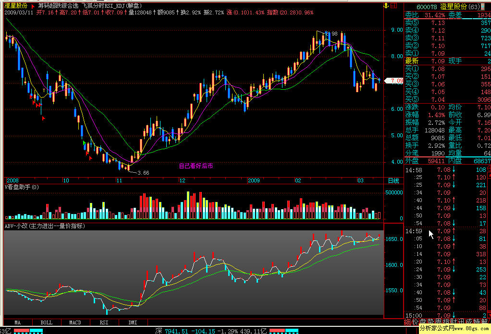This screenshot has width=491, height=334.
Task: Click the 卖⑤ ask row at 7.13
Action: [x=448, y=23]
